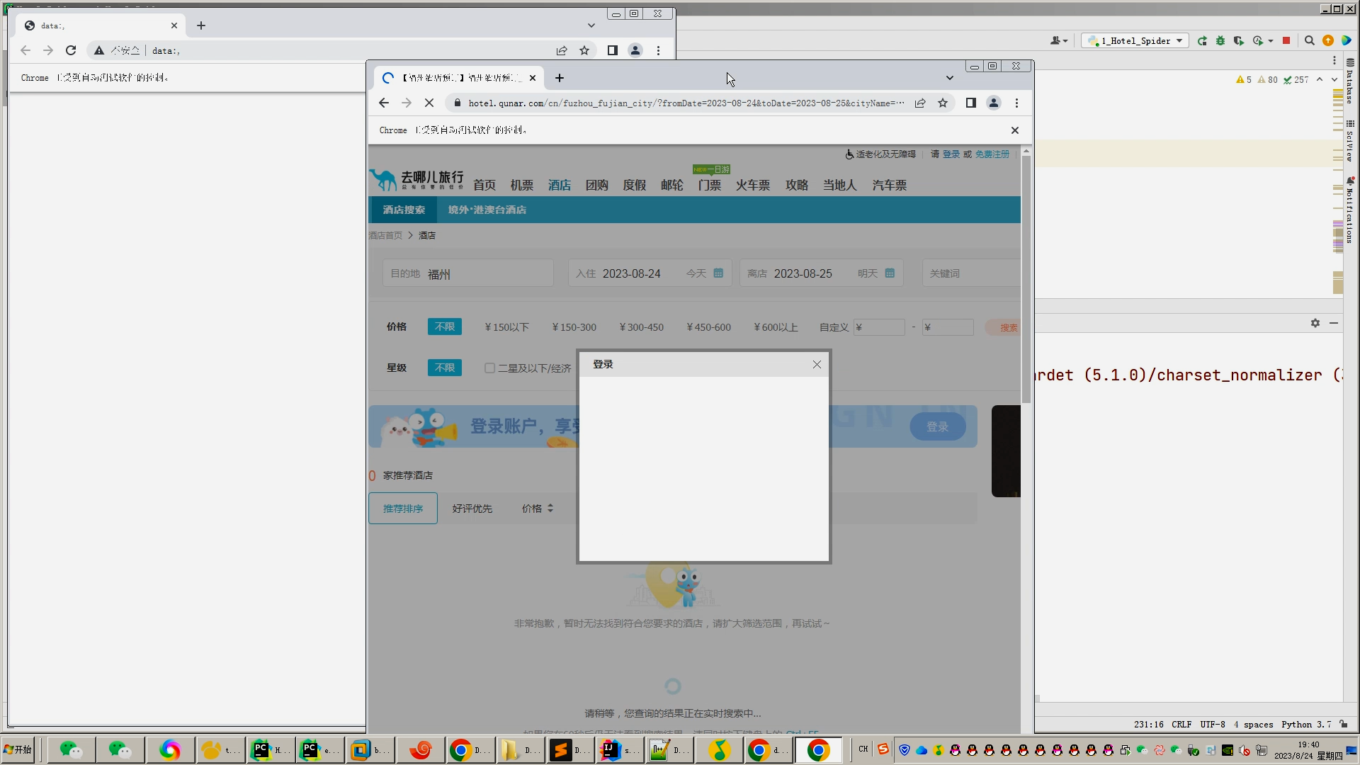Select the 不限 price filter option
The width and height of the screenshot is (1360, 765).
click(x=444, y=327)
